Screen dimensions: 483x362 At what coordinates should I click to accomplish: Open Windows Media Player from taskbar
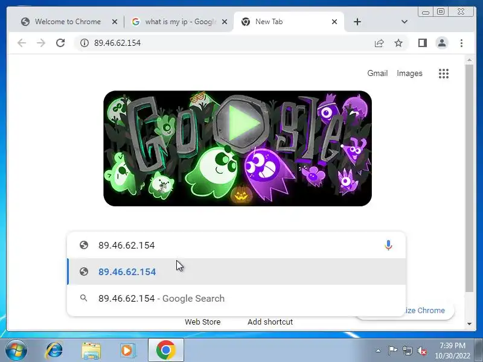point(127,351)
